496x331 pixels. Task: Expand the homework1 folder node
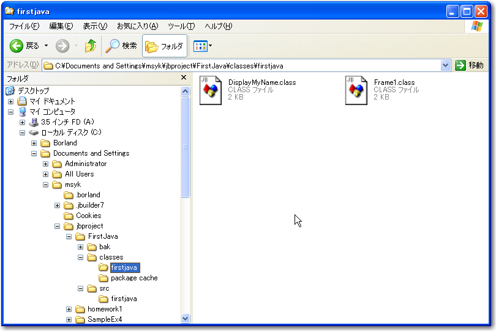click(69, 309)
